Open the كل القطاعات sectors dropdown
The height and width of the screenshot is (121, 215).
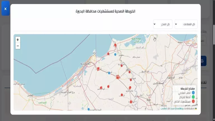pyautogui.click(x=186, y=24)
